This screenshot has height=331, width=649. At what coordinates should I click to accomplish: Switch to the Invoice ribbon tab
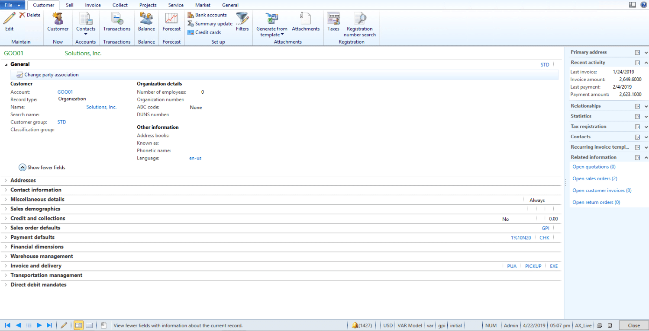tap(93, 5)
